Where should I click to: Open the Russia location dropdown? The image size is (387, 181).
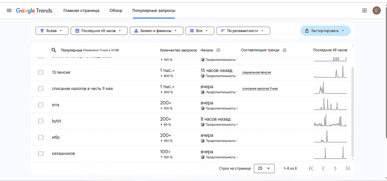click(52, 31)
